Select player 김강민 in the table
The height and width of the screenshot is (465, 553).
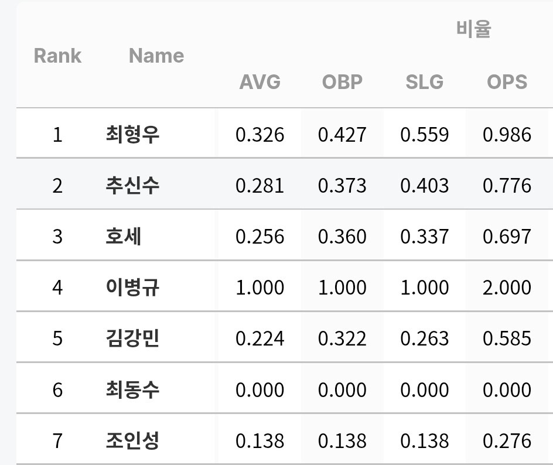(132, 339)
